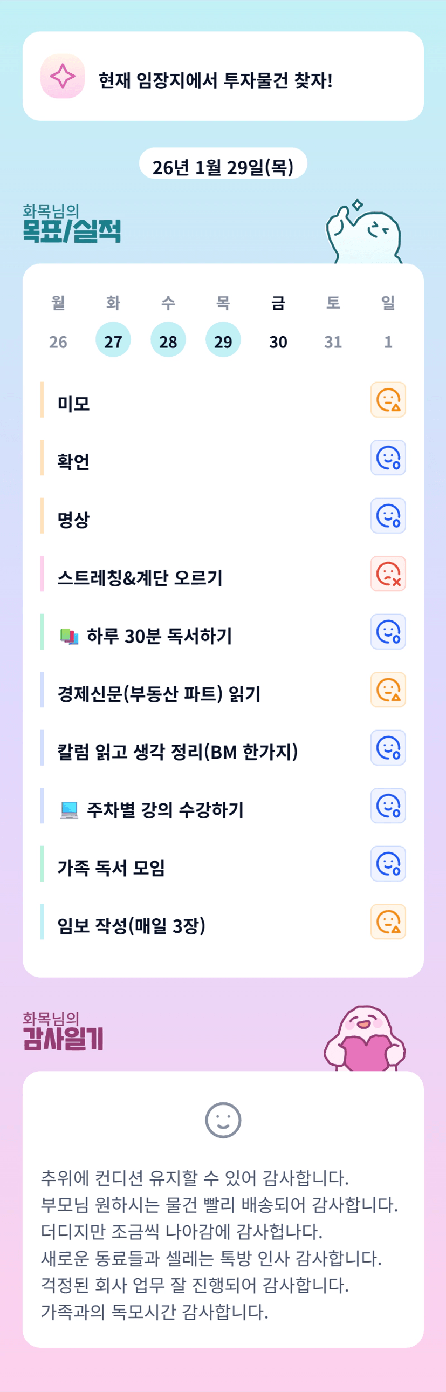Viewport: 446px width, 1392px height.
Task: Toggle the 명상 status face icon
Action: tap(388, 515)
